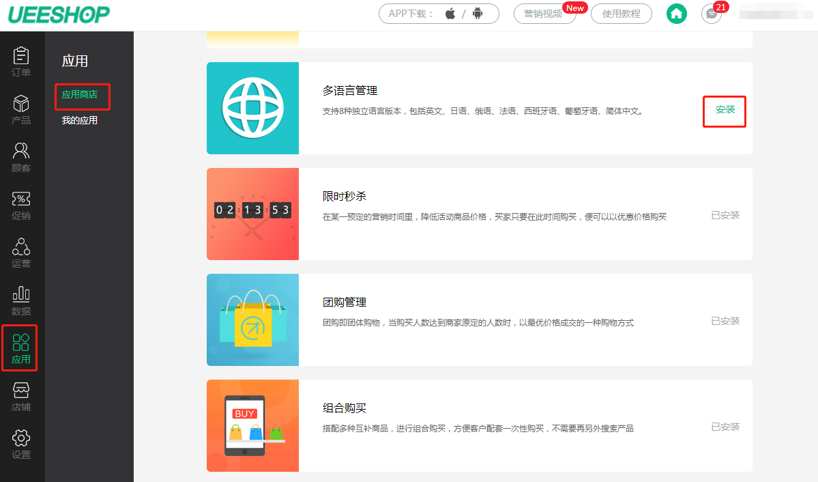Open the 数据 data sidebar section
This screenshot has height=482, width=818.
point(21,301)
